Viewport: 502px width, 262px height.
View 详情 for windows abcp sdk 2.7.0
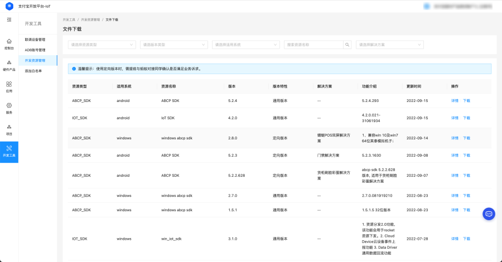point(455,196)
